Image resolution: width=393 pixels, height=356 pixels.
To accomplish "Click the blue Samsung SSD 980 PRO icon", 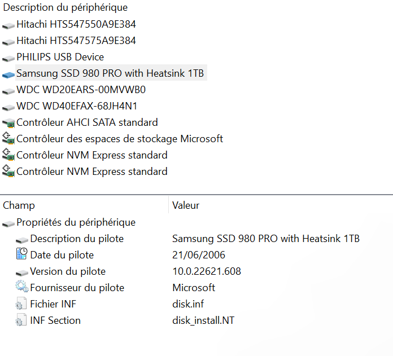I will click(x=8, y=74).
